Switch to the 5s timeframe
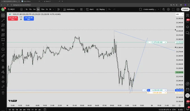The image size is (190, 111). pyautogui.click(x=27, y=9)
